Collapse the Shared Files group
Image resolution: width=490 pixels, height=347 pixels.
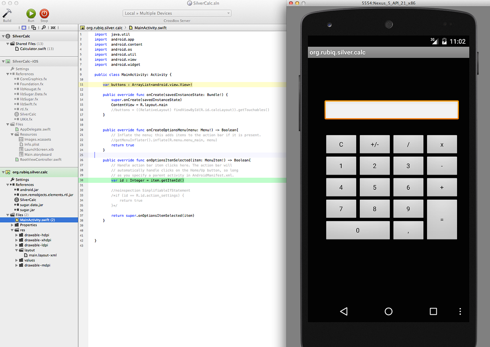tap(8, 43)
